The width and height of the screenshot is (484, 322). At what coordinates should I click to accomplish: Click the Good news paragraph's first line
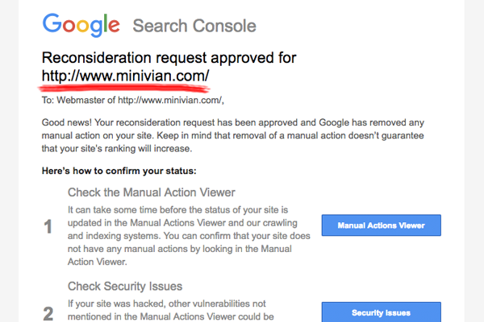pyautogui.click(x=233, y=122)
